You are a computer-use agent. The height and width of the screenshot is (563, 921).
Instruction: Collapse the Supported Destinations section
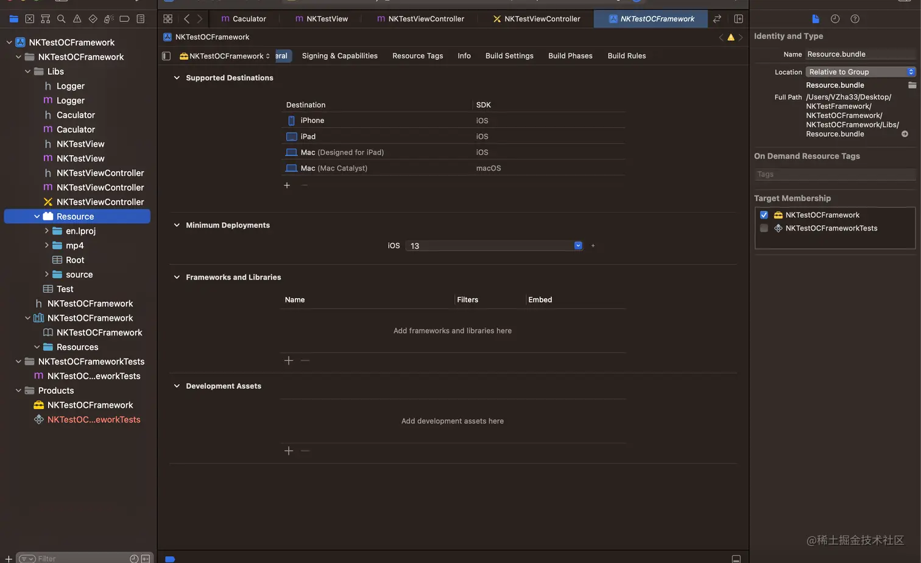(177, 78)
